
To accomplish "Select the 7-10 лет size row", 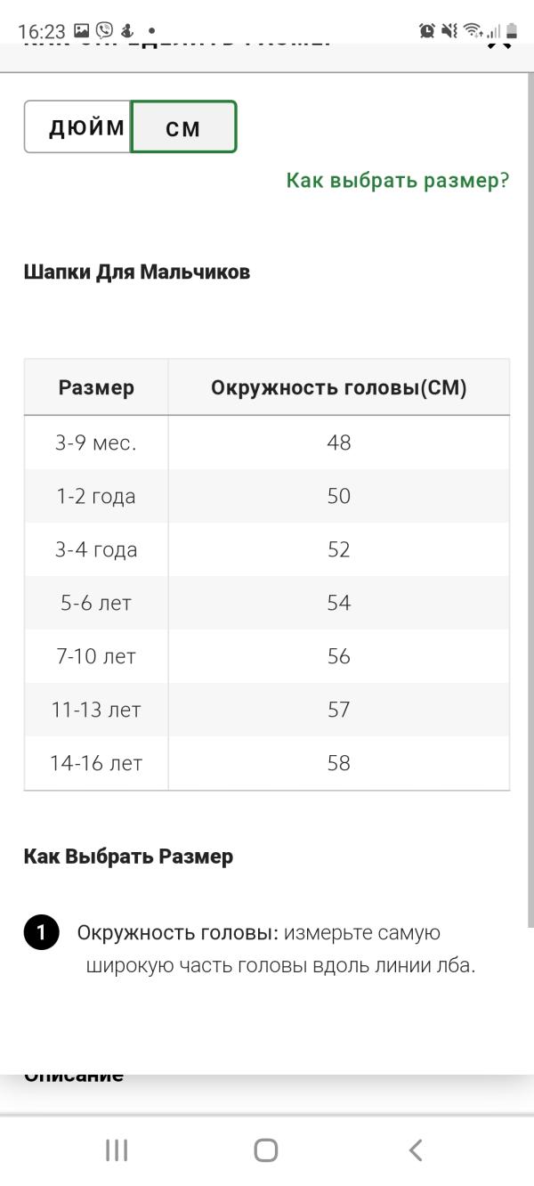I will 267,656.
